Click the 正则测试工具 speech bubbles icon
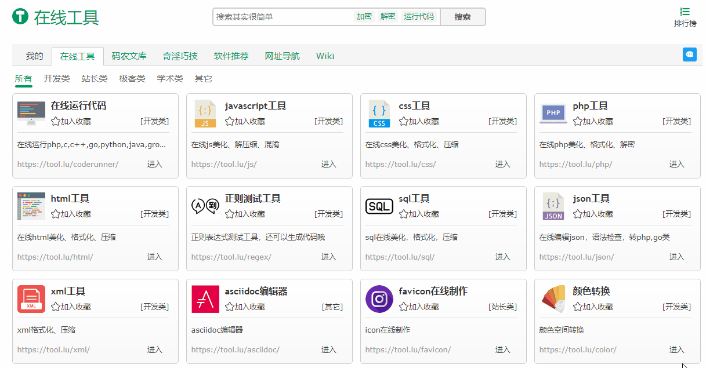The image size is (706, 368). (x=205, y=206)
